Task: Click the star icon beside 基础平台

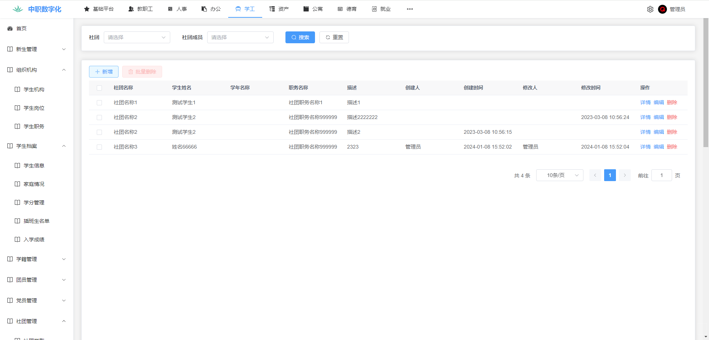Action: tap(87, 9)
